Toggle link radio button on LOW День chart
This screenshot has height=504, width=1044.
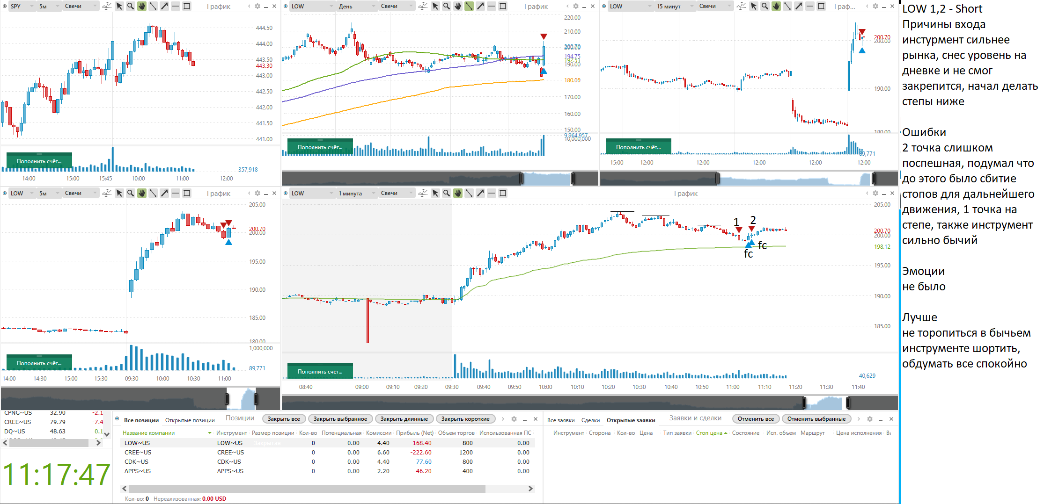(286, 6)
